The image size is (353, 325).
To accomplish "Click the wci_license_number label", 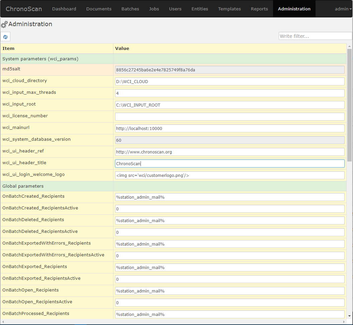I will tap(25, 116).
